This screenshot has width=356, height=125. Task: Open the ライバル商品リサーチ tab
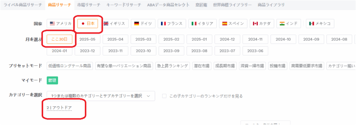tap(23, 5)
